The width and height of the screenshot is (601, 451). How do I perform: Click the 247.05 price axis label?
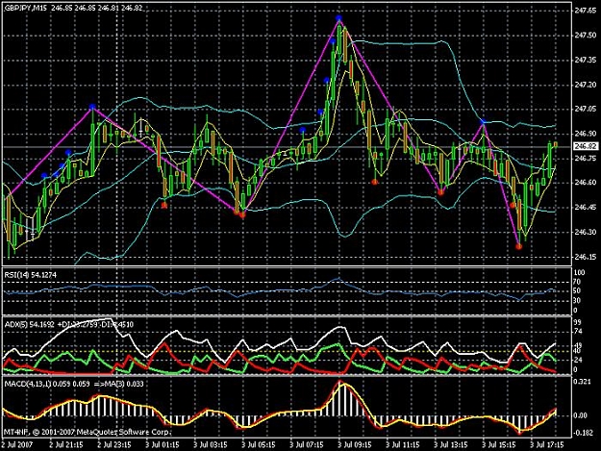pos(586,110)
